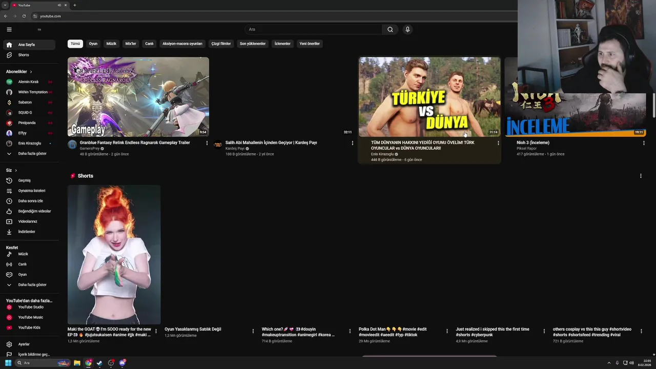The width and height of the screenshot is (656, 369).
Task: Select the Aksiyon-macera oyunları chip
Action: 182,44
